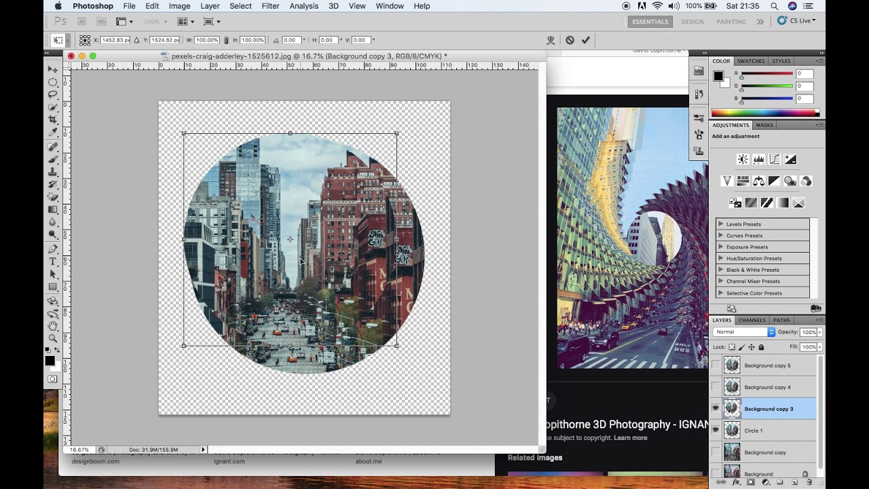Viewport: 869px width, 489px height.
Task: Show the Background copy 4 layer
Action: click(715, 387)
